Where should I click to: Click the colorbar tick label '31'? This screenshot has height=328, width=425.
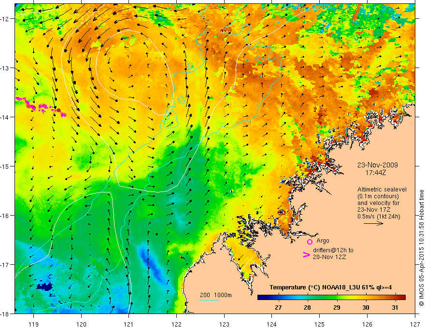395,308
